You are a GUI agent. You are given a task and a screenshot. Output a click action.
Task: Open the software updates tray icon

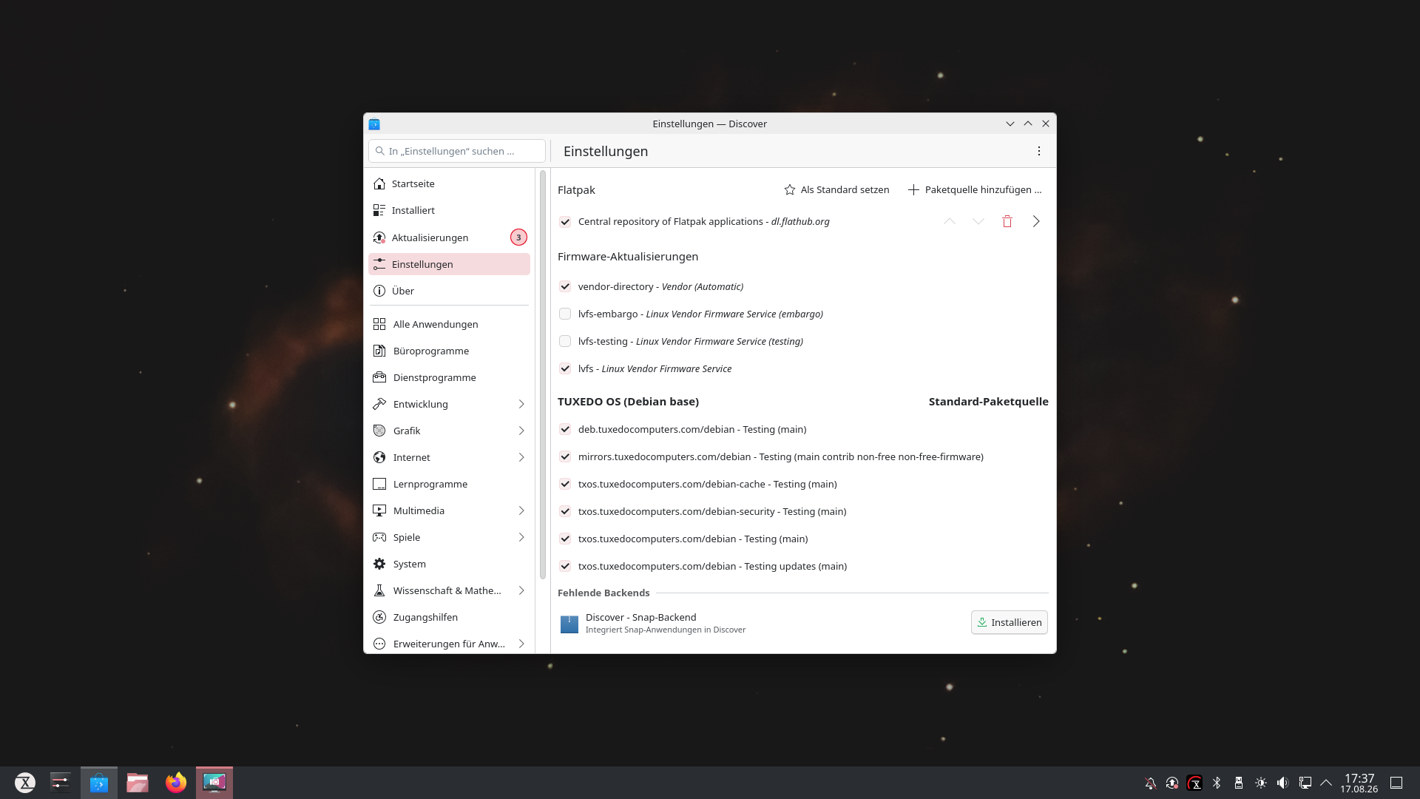tap(1172, 783)
